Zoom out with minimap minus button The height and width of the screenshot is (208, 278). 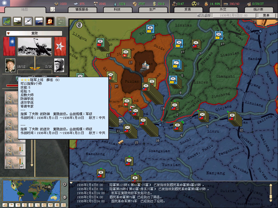[65, 197]
